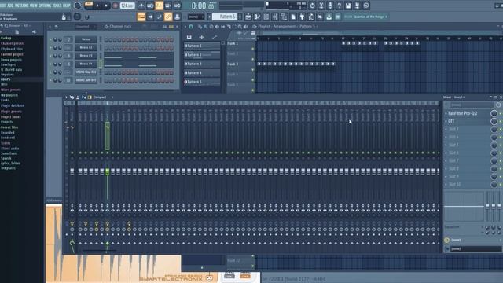Click the tempo display field
503x283 pixels.
point(127,6)
